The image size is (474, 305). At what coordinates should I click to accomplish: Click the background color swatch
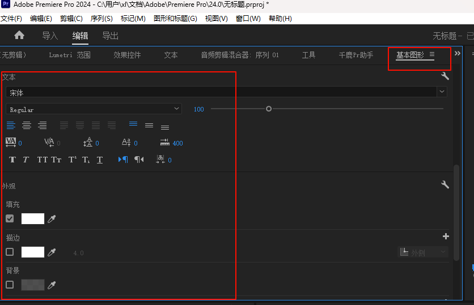(33, 285)
